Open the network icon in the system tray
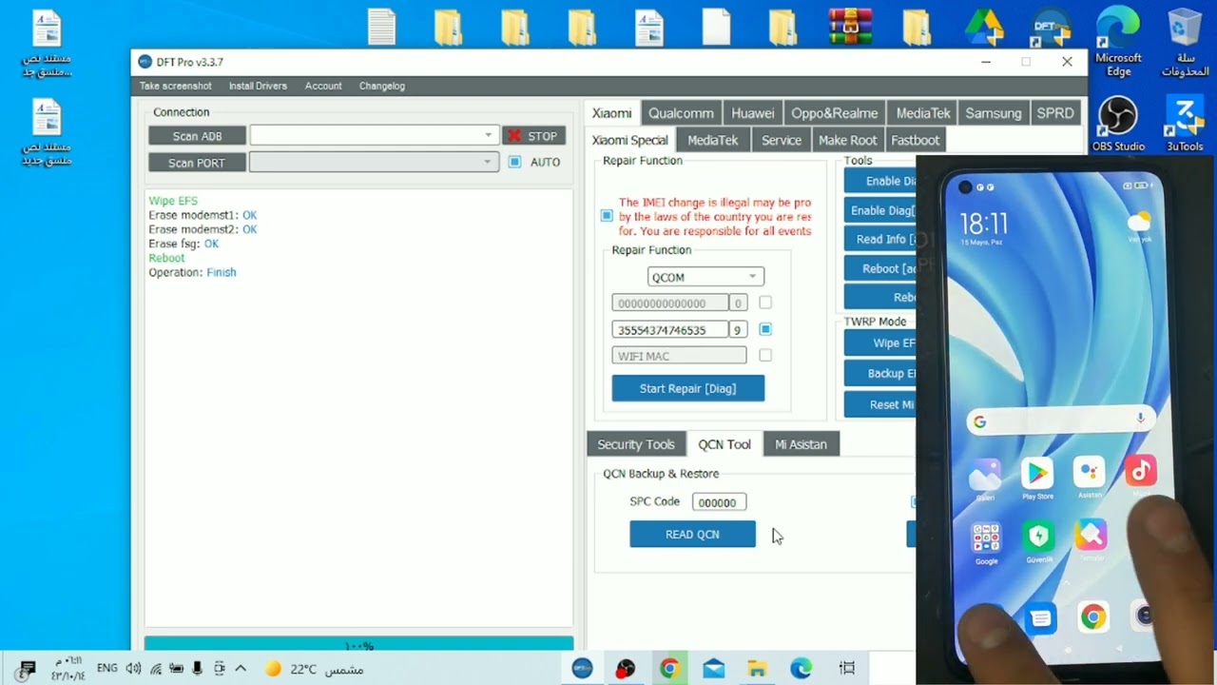1217x685 pixels. (155, 669)
